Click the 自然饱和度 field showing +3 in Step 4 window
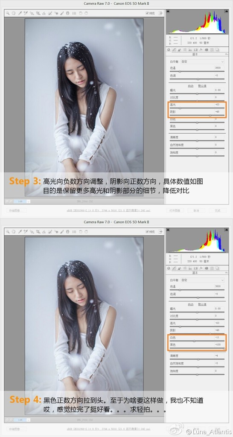Image resolution: width=233 pixels, height=437 pixels. (x=219, y=363)
